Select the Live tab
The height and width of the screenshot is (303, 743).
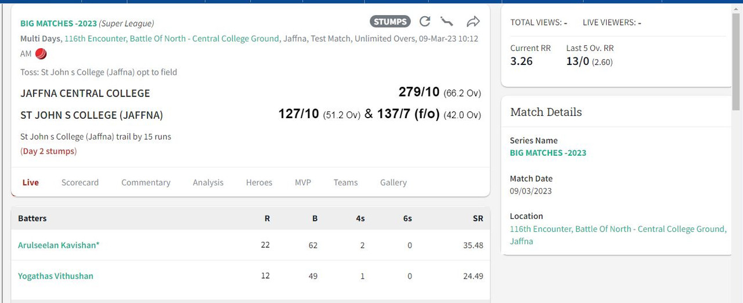click(x=31, y=182)
